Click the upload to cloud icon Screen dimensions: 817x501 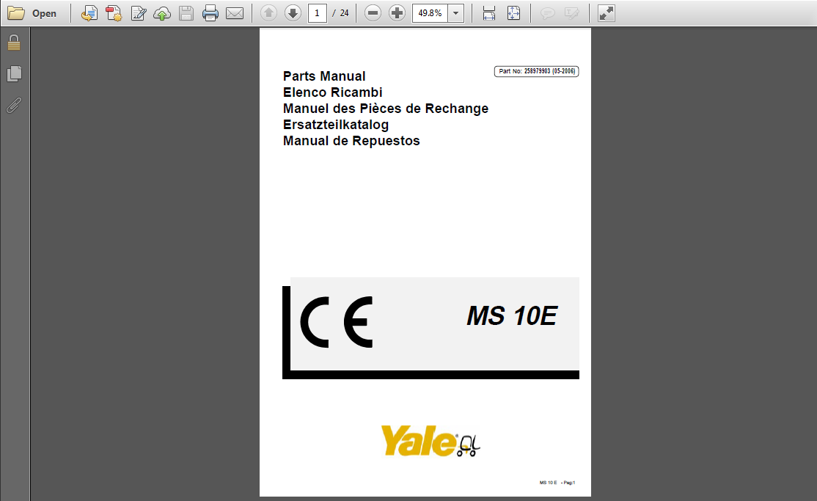[x=162, y=13]
